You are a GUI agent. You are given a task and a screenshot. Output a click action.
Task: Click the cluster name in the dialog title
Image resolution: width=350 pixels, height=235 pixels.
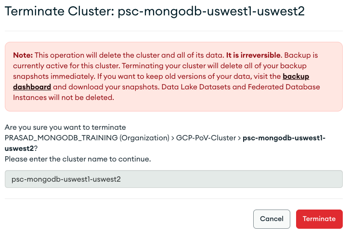[x=211, y=12]
